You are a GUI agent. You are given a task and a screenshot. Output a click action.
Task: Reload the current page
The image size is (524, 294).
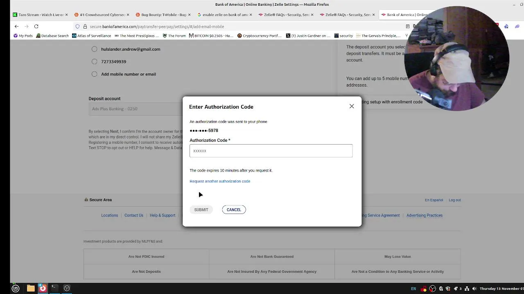tap(36, 27)
